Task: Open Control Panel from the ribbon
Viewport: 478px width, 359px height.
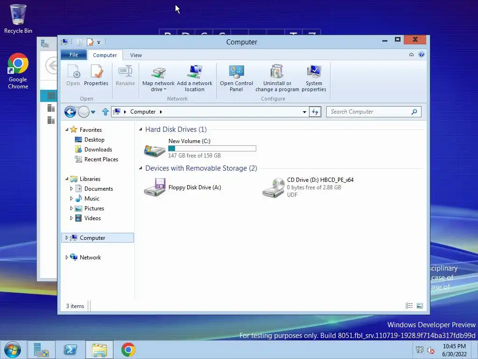Action: tap(236, 78)
